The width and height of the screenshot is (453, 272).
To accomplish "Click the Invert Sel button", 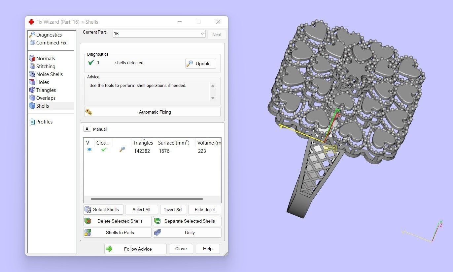I will tap(173, 209).
